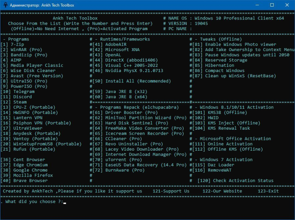Click the "[70] uTorrent (Pro)" line
The height and width of the screenshot is (220, 295).
(117, 160)
